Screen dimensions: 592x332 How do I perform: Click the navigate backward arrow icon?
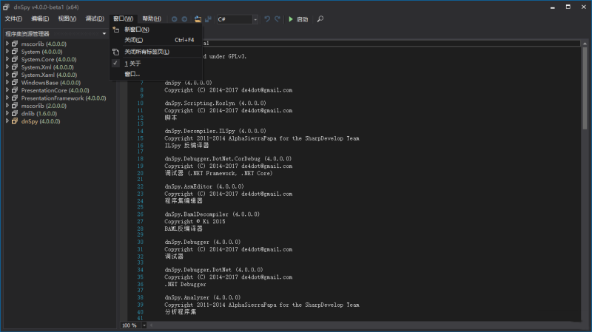click(x=174, y=19)
